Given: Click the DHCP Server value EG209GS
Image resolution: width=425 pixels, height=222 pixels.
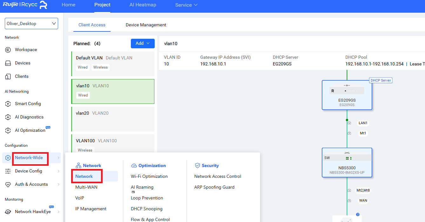Looking at the screenshot, I should [282, 64].
